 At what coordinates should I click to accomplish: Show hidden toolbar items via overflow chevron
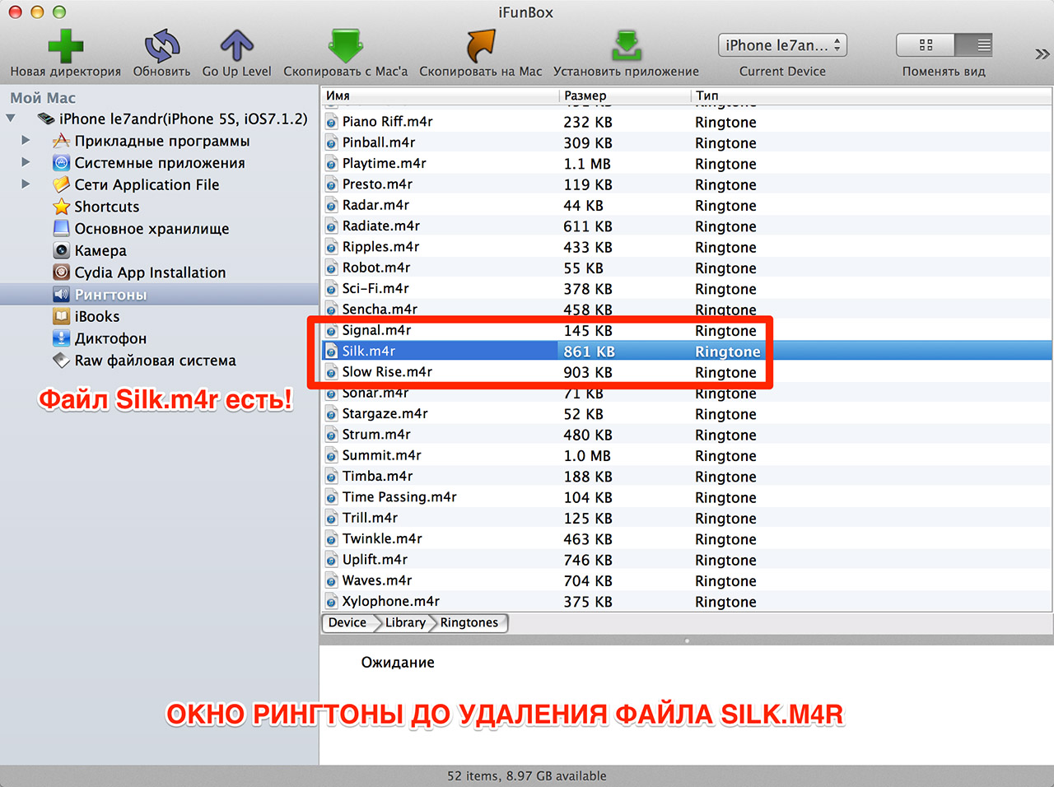click(x=1042, y=54)
